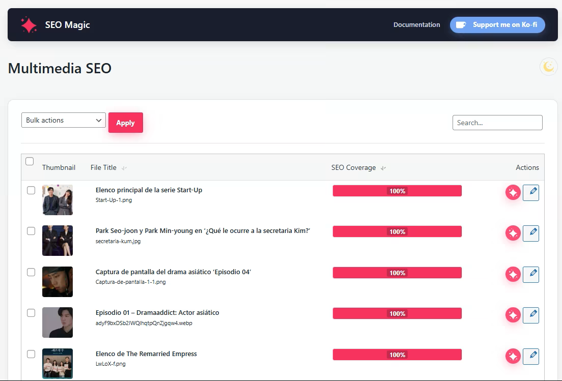The height and width of the screenshot is (381, 562).
Task: Open the pencil edit icon for Elenco de The Remarried Empress
Action: click(x=531, y=356)
